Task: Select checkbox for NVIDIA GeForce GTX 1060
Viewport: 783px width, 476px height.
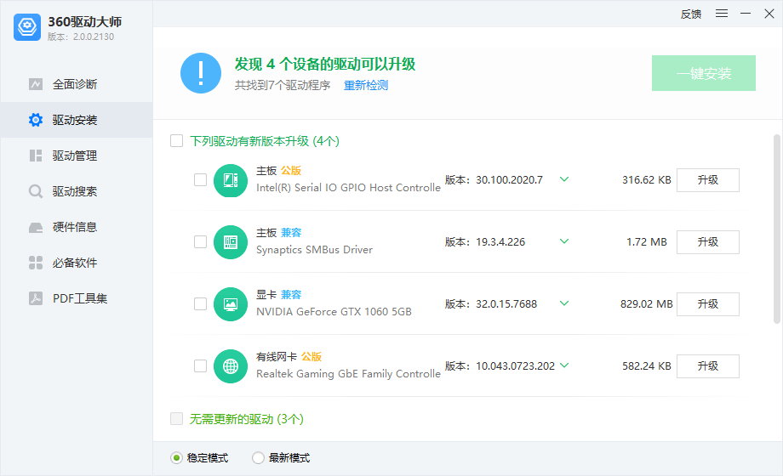Action: 200,303
